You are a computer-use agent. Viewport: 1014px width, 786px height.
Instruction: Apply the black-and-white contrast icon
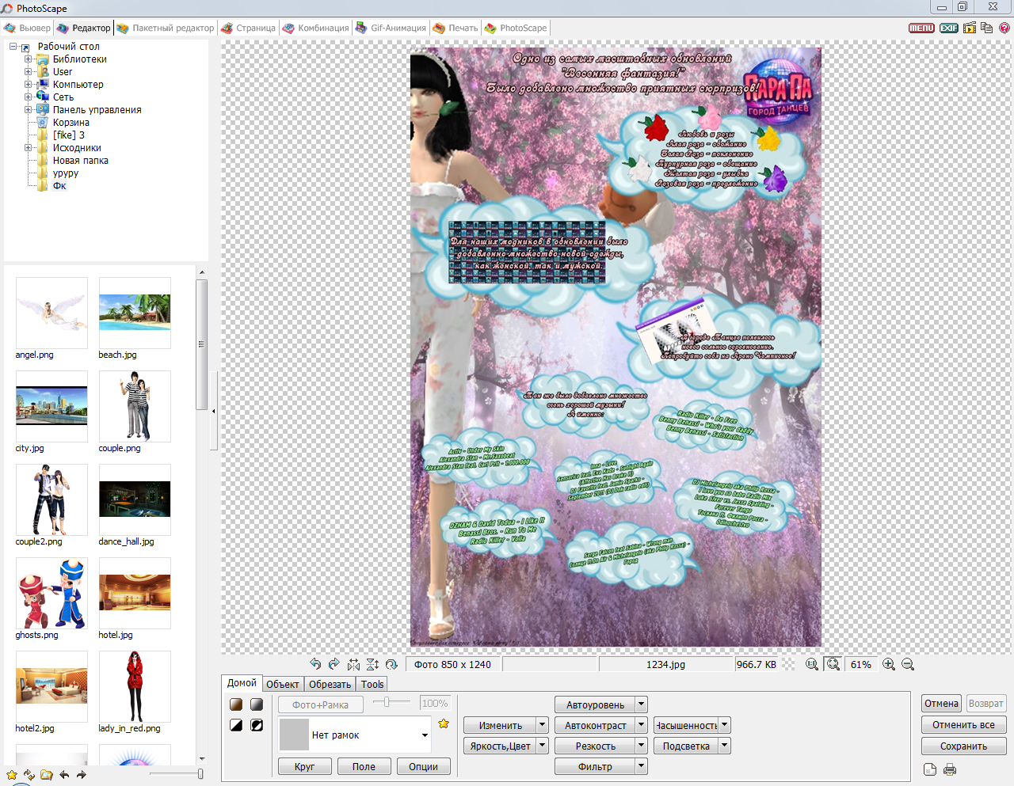coord(236,725)
